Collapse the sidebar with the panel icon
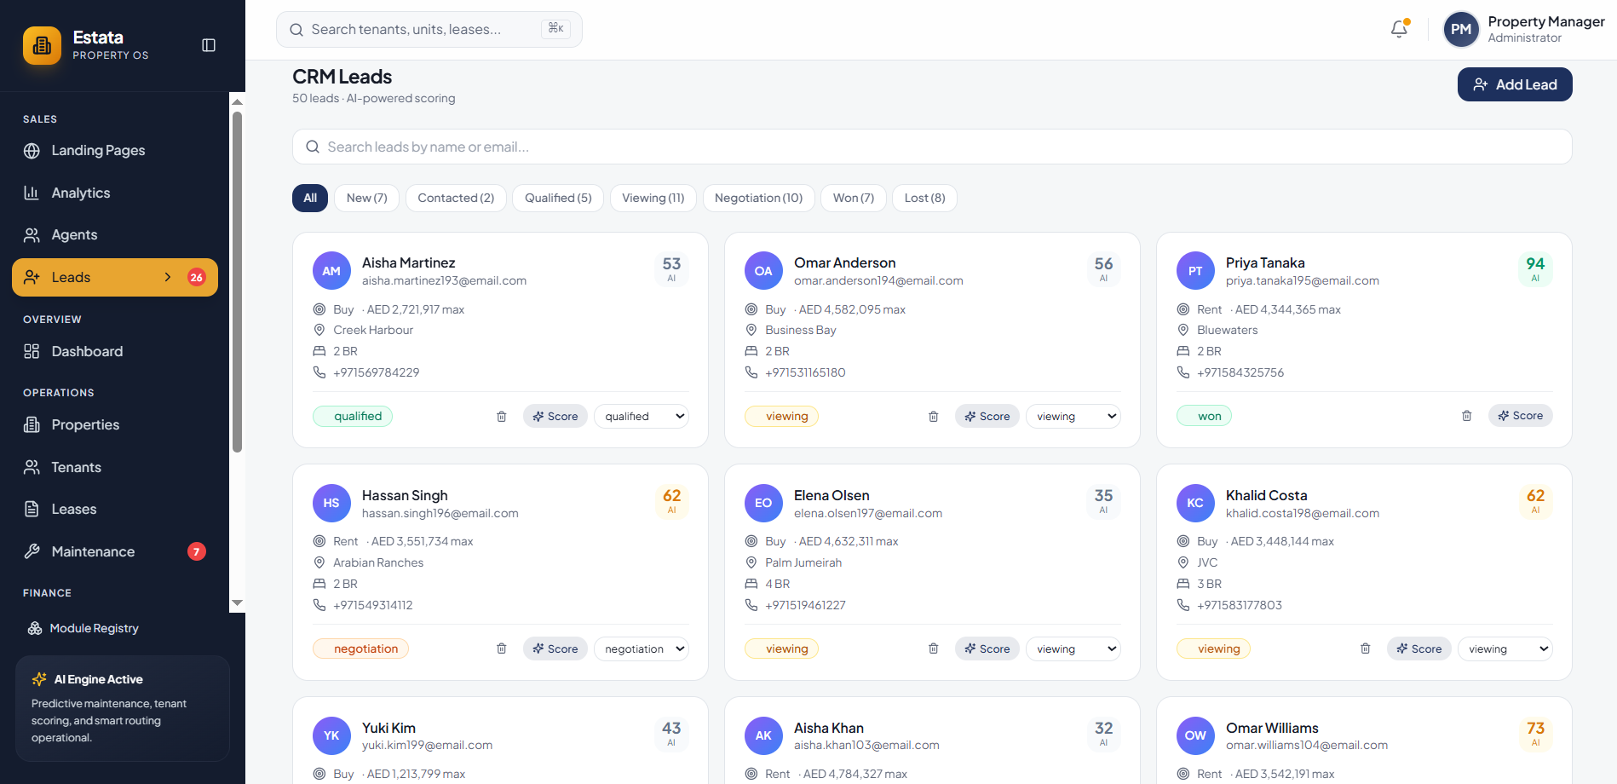1617x784 pixels. [x=209, y=45]
